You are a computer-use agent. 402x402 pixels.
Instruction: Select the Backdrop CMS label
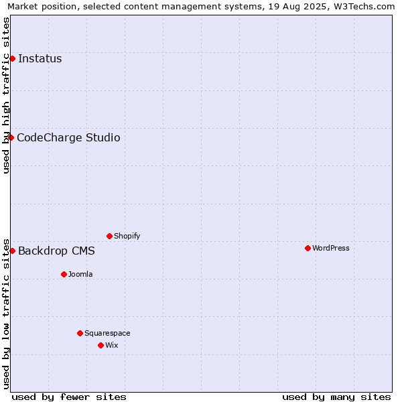pos(56,251)
